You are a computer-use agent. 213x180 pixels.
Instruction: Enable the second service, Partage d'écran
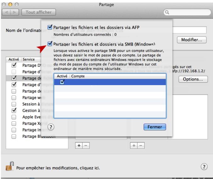pos(14,72)
